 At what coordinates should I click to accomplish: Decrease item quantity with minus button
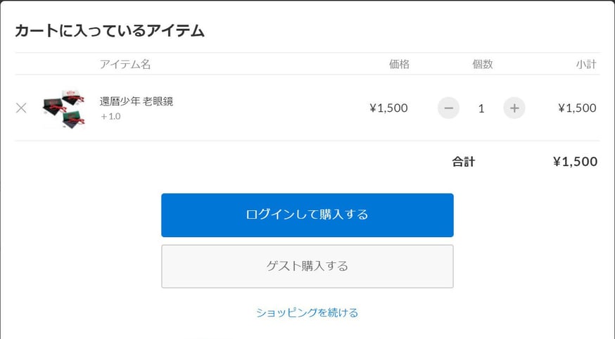(448, 108)
